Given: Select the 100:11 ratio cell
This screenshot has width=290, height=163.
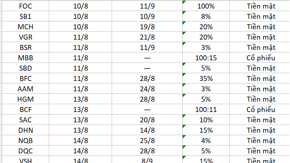Looking at the screenshot, I should pos(206,109).
